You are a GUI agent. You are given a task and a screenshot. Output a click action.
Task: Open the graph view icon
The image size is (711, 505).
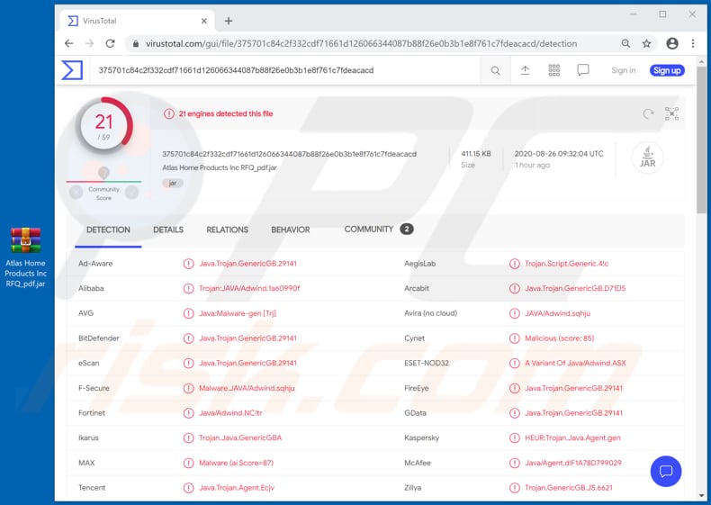click(671, 113)
